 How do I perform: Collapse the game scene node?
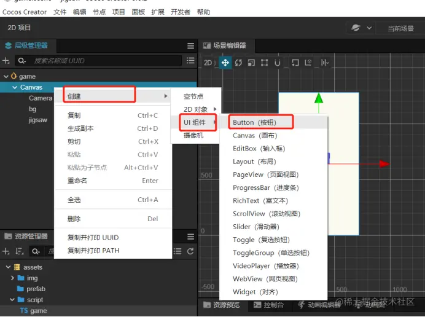point(6,76)
